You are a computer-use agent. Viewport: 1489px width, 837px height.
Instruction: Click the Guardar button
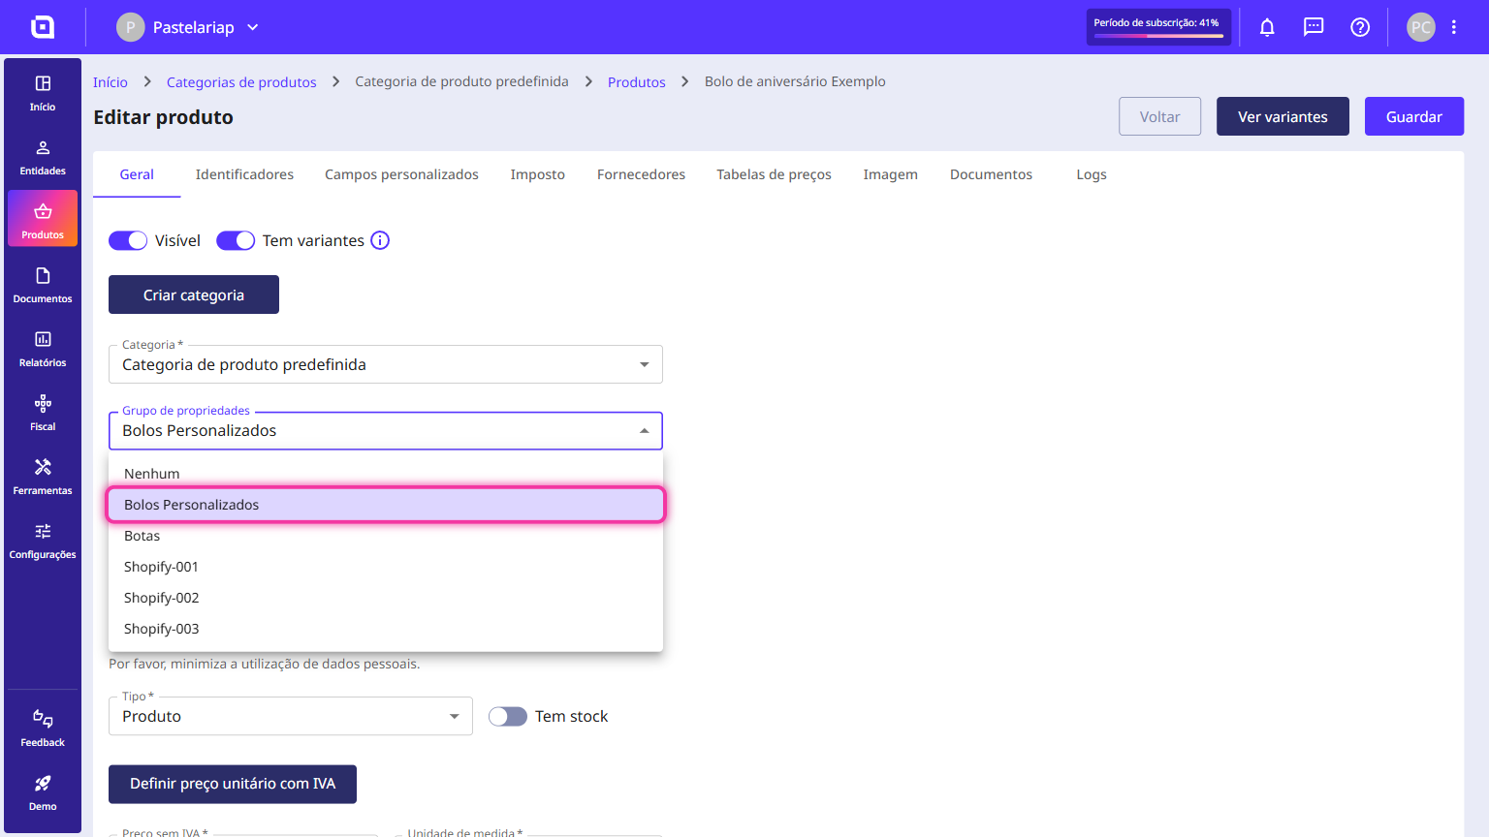1414,116
